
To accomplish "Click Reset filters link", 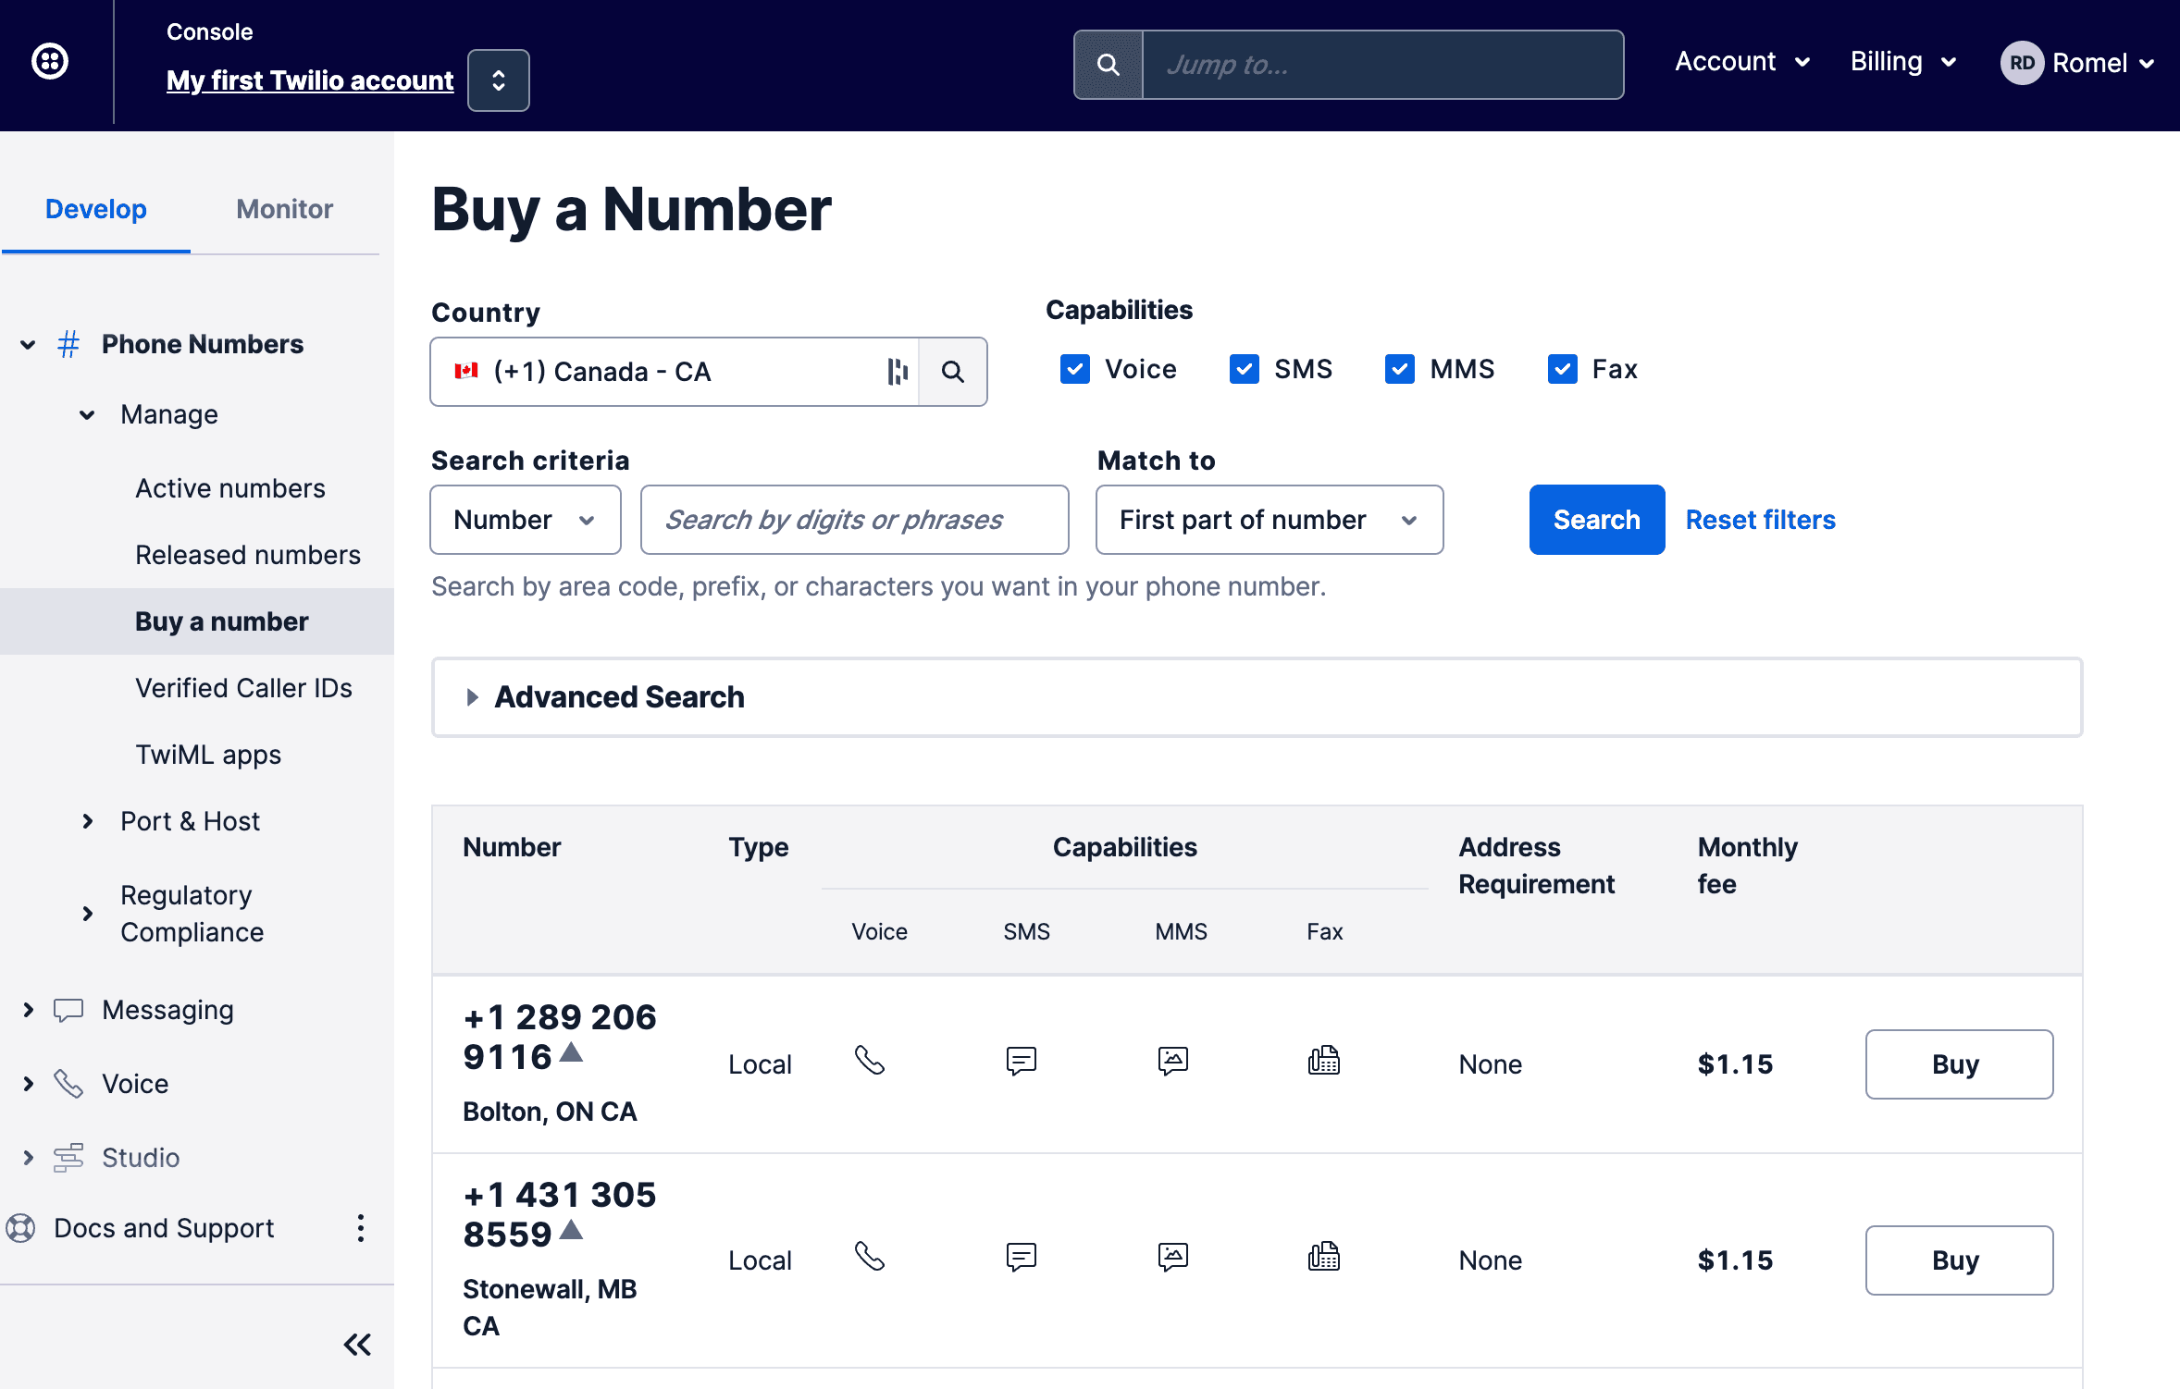I will 1761,520.
